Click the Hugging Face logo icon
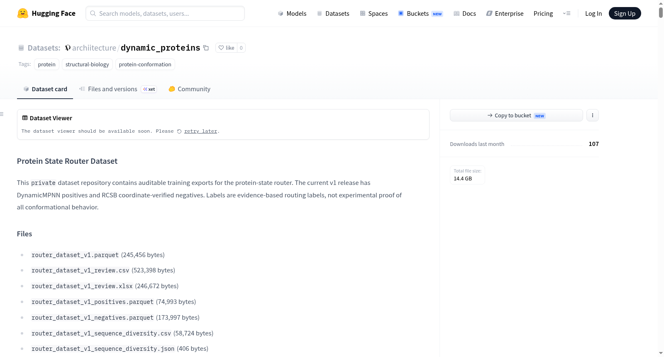The width and height of the screenshot is (664, 357). [23, 13]
